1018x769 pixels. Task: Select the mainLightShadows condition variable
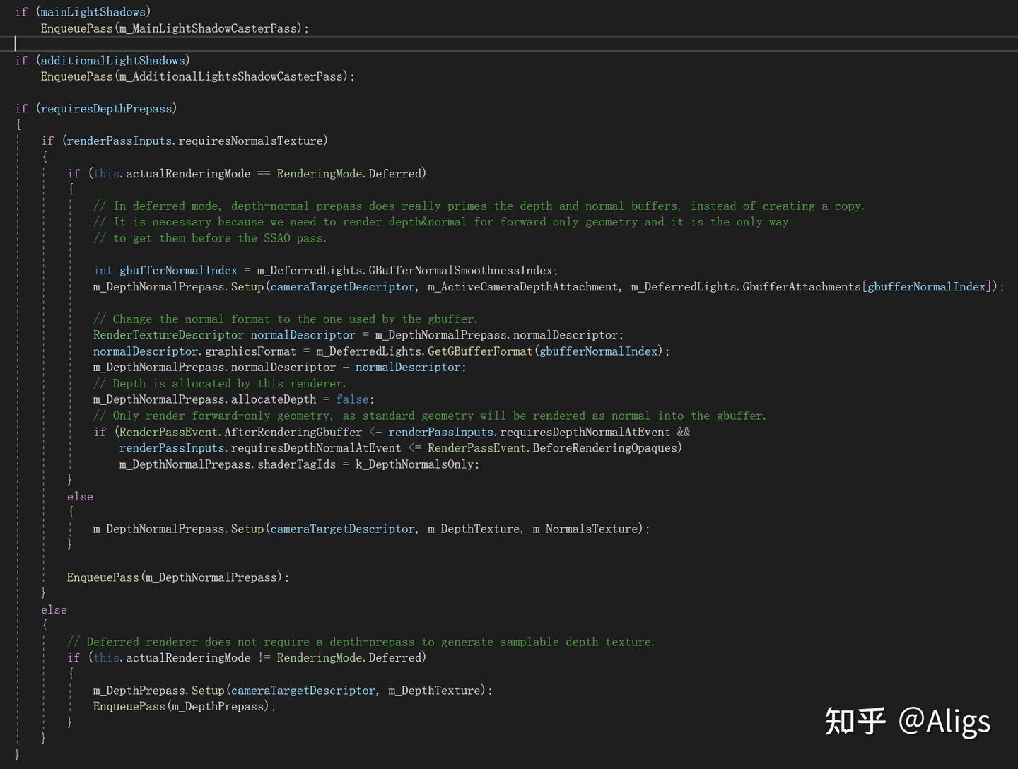(x=94, y=11)
